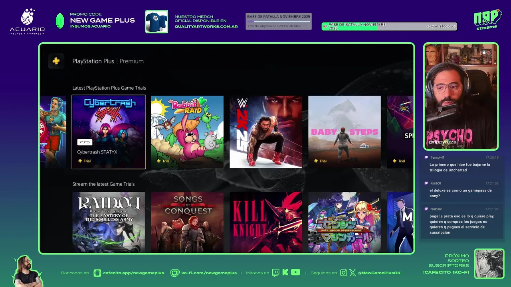Click the PlayStation Plus Premium title
Viewport: 511px width, 287px height.
tap(108, 61)
